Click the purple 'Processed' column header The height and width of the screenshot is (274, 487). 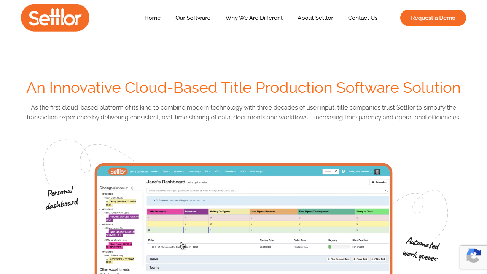click(196, 211)
